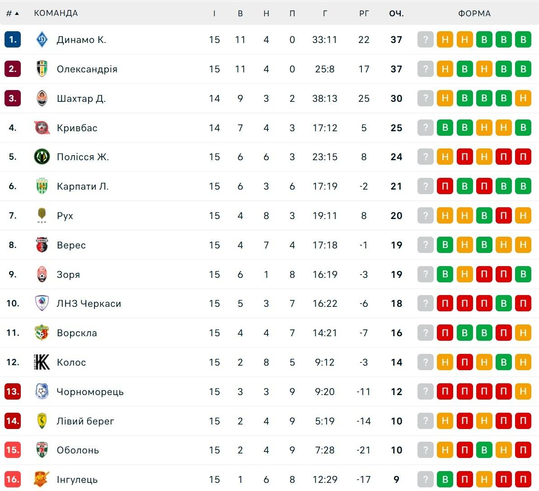539x491 pixels.
Task: Sort table by РГ goal difference header
Action: pyautogui.click(x=364, y=14)
